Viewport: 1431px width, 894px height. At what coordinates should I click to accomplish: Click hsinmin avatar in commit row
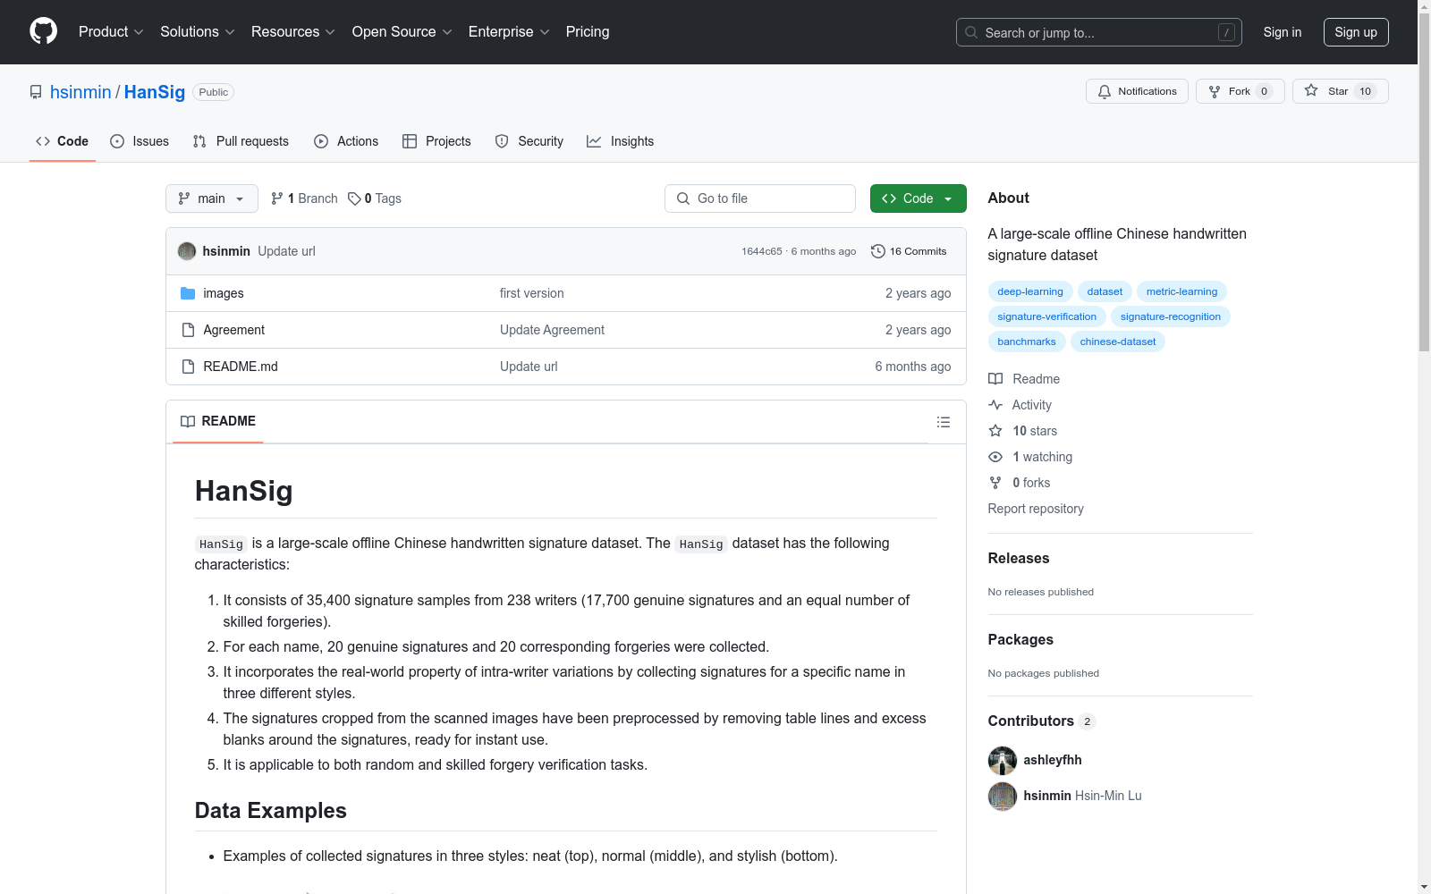click(x=187, y=251)
